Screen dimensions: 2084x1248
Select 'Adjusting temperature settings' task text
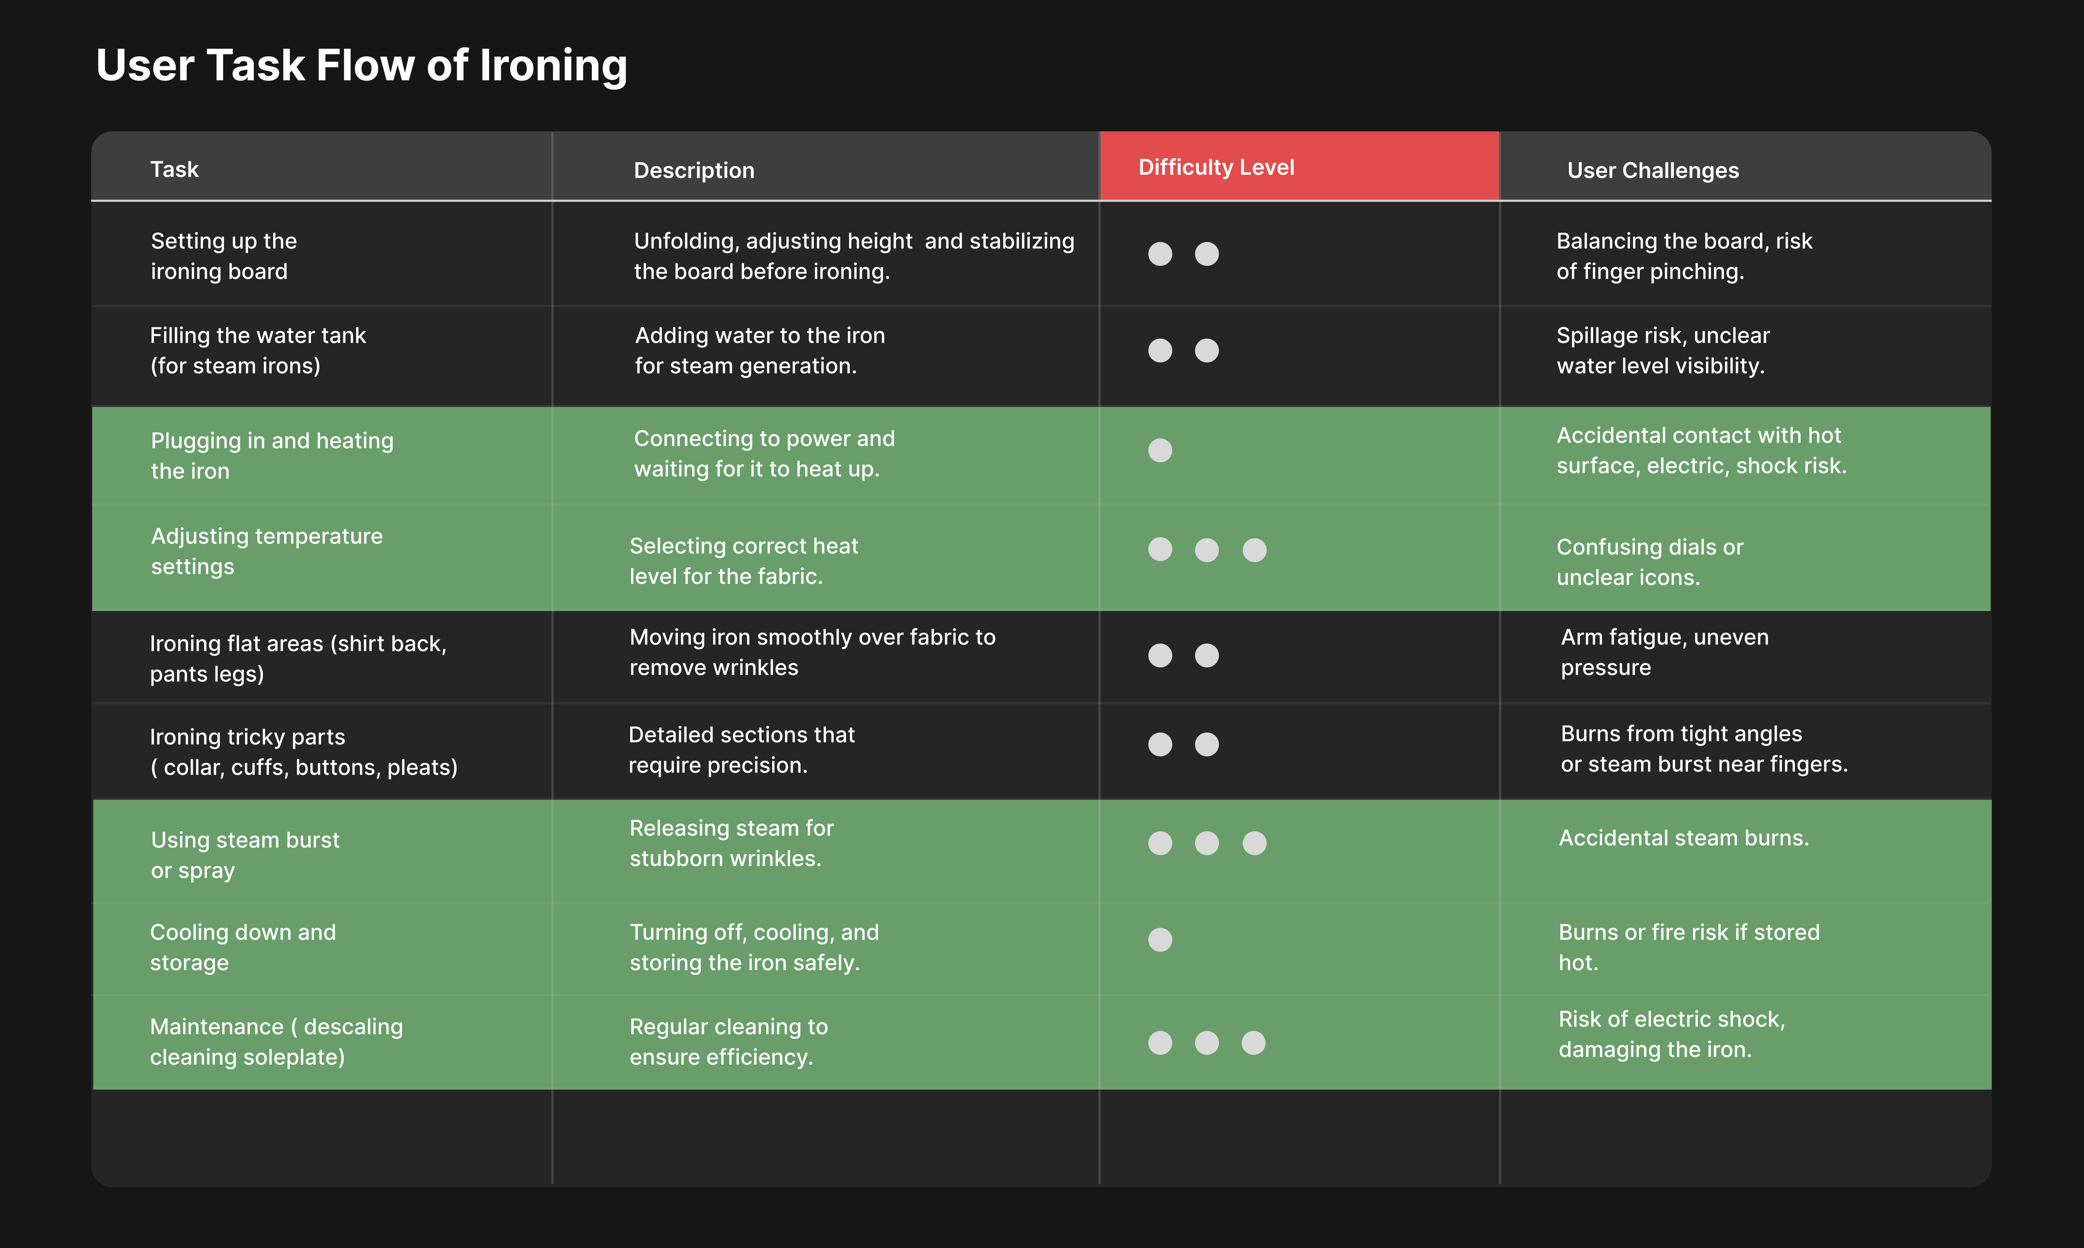point(266,551)
